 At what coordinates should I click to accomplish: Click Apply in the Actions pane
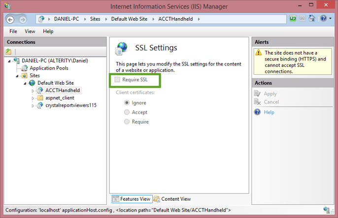270,93
